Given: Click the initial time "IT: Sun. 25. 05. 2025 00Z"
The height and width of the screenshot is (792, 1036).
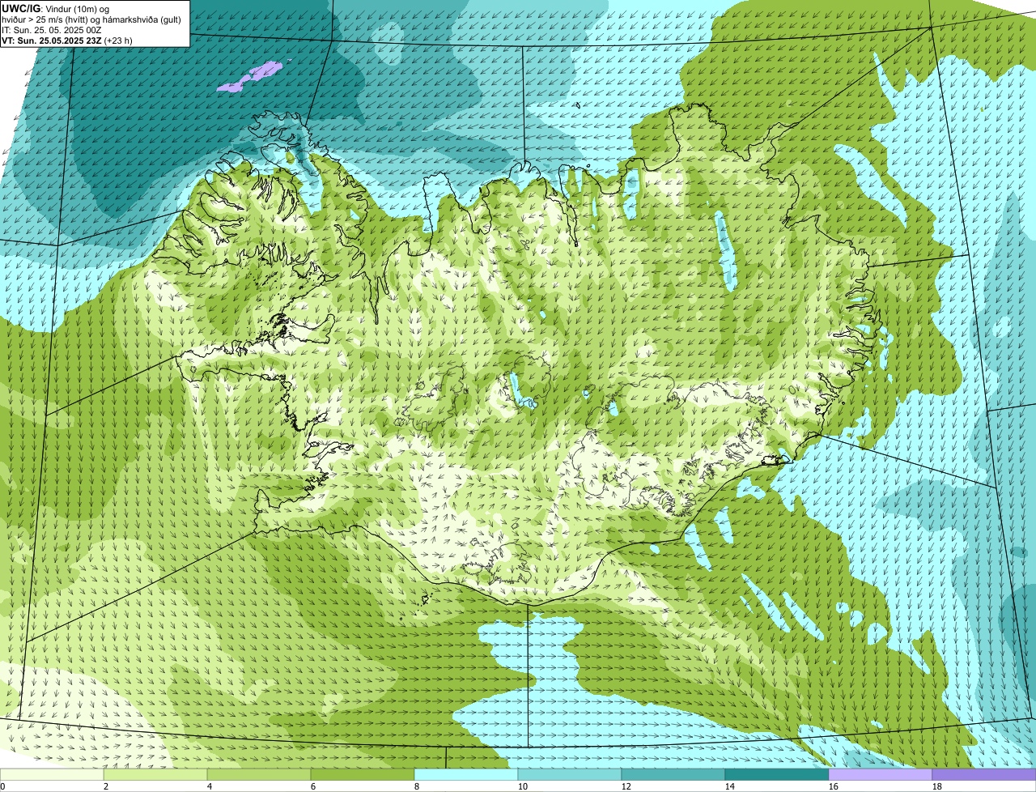Looking at the screenshot, I should pos(52,30).
